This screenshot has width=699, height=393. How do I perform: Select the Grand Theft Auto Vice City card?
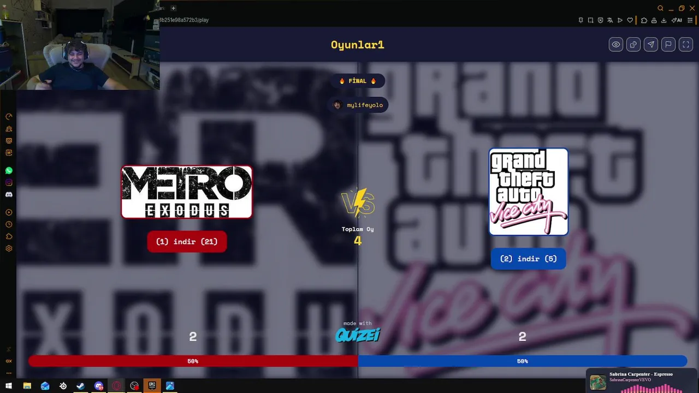coord(528,192)
